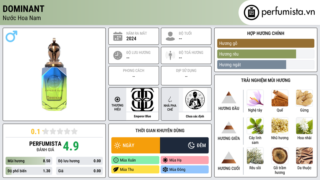
Task: Click the Hương đầu pyramid icon
Action: click(x=229, y=97)
